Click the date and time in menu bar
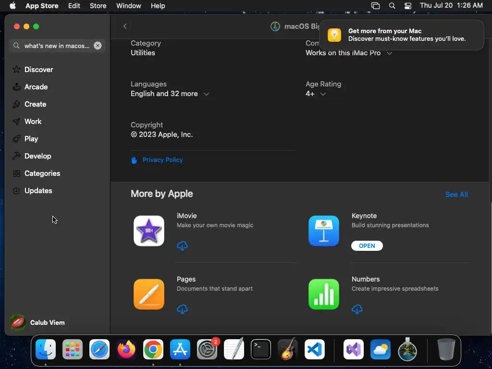The height and width of the screenshot is (369, 492). click(451, 5)
